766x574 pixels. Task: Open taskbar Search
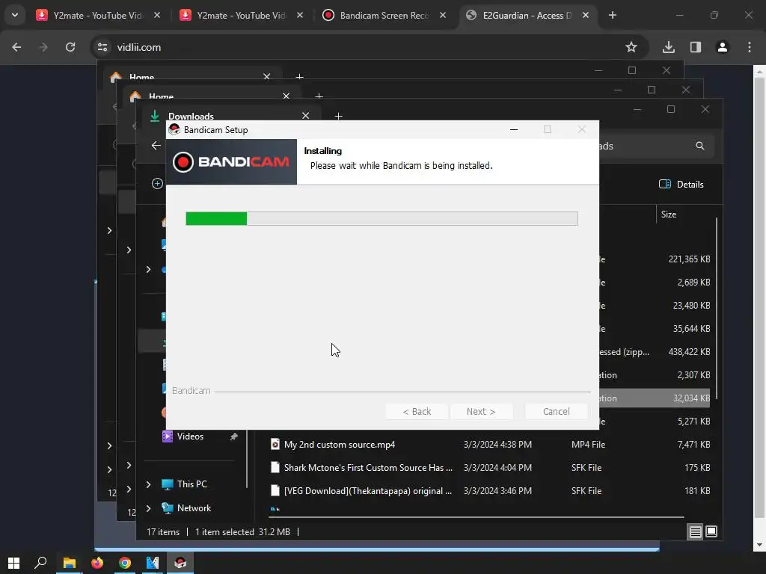coord(40,563)
